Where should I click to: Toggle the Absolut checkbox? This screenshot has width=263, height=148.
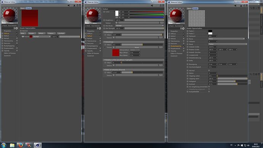pyautogui.click(x=209, y=71)
